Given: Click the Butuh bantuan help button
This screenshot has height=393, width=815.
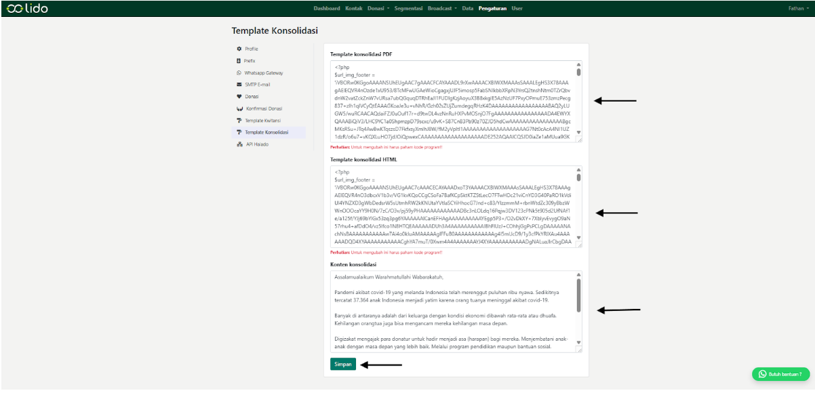Looking at the screenshot, I should pyautogui.click(x=780, y=374).
